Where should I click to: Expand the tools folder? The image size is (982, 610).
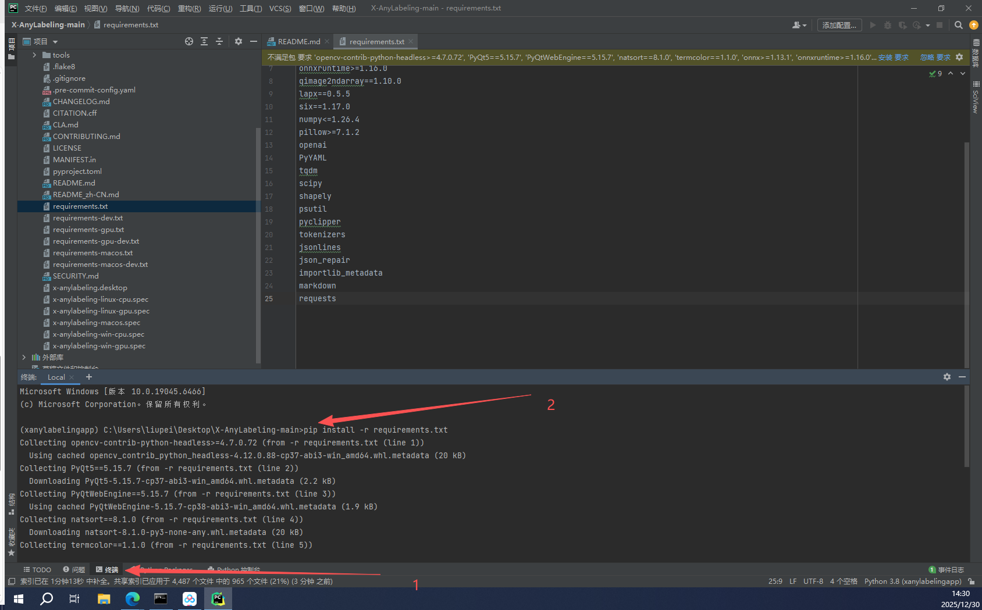pos(34,55)
